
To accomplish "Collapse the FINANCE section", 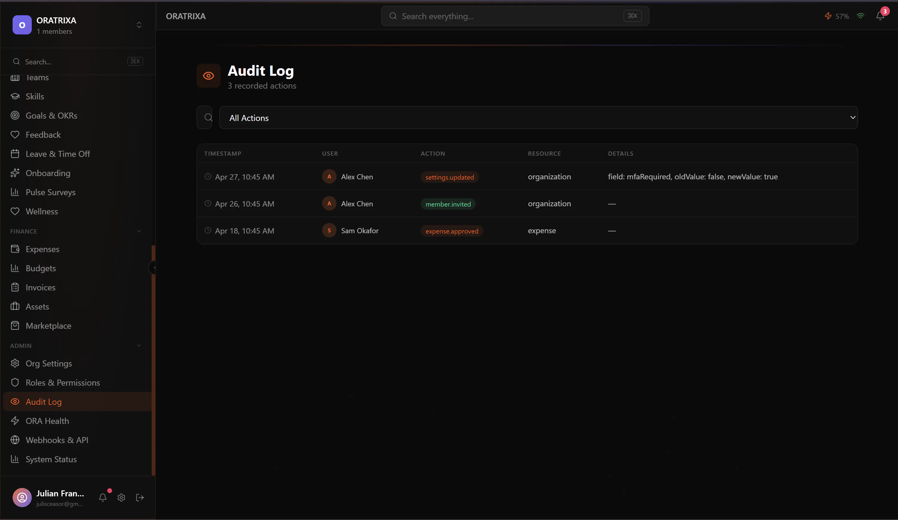I will 139,231.
